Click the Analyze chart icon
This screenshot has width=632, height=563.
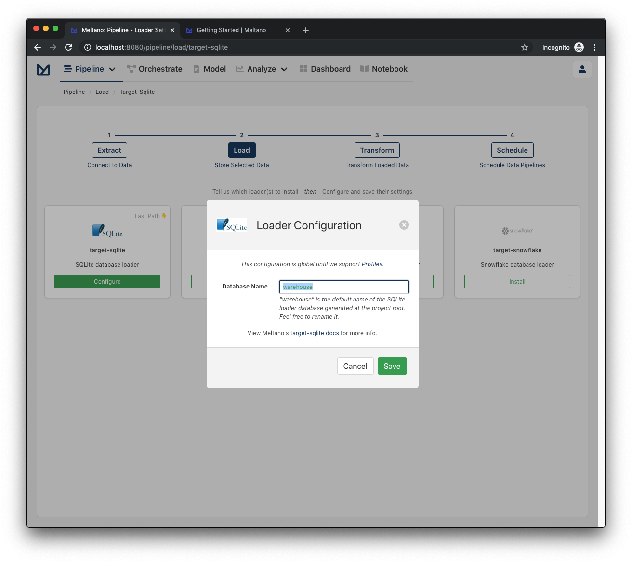[239, 69]
